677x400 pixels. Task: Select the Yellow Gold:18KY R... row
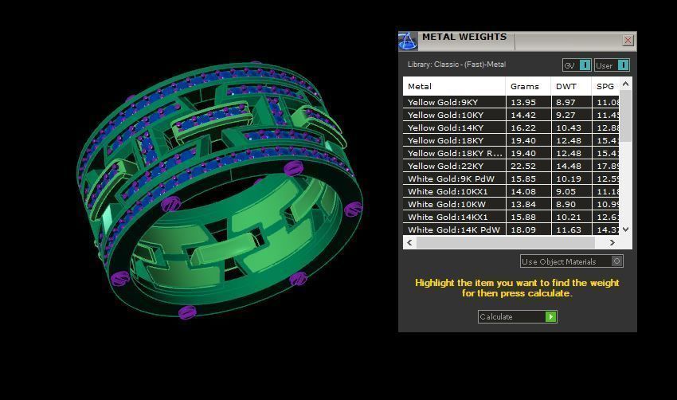click(511, 153)
